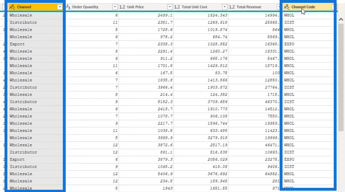The image size is (345, 192).
Task: Click Total Unit Cost cell 1019.874
Action: (x=201, y=30)
